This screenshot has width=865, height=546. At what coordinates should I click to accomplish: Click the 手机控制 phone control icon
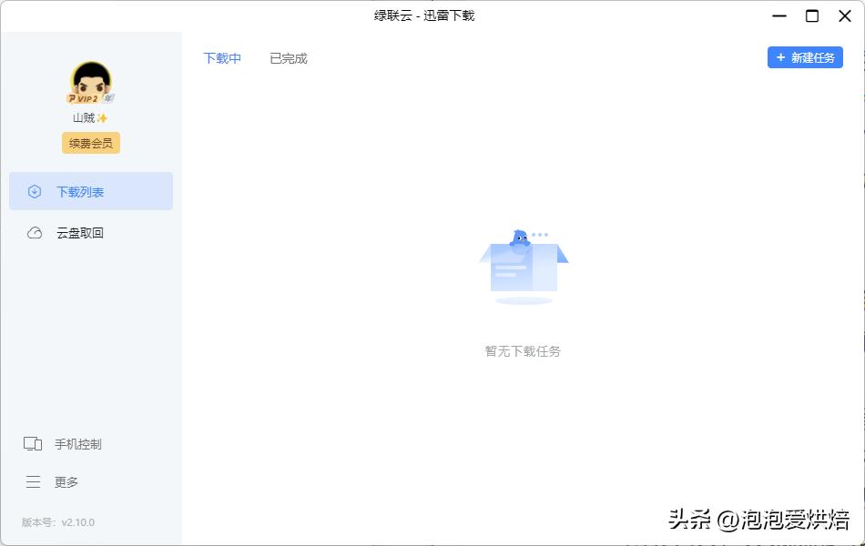click(x=32, y=444)
